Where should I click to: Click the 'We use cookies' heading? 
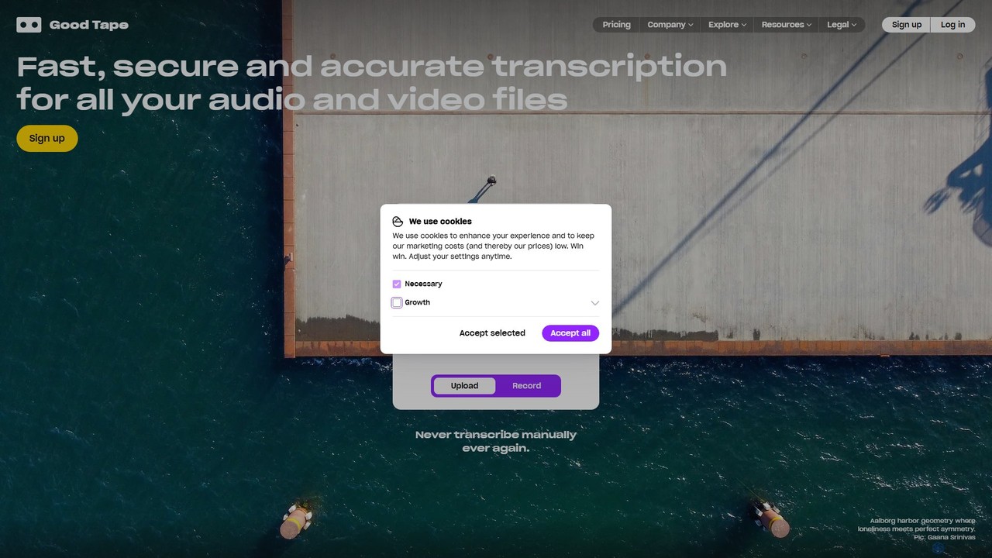coord(440,222)
